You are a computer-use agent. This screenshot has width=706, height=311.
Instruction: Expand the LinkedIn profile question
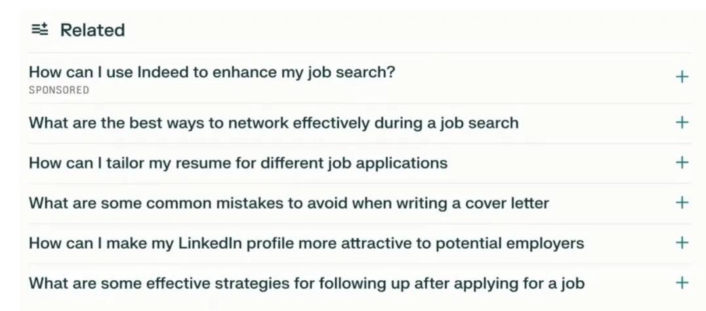point(682,243)
